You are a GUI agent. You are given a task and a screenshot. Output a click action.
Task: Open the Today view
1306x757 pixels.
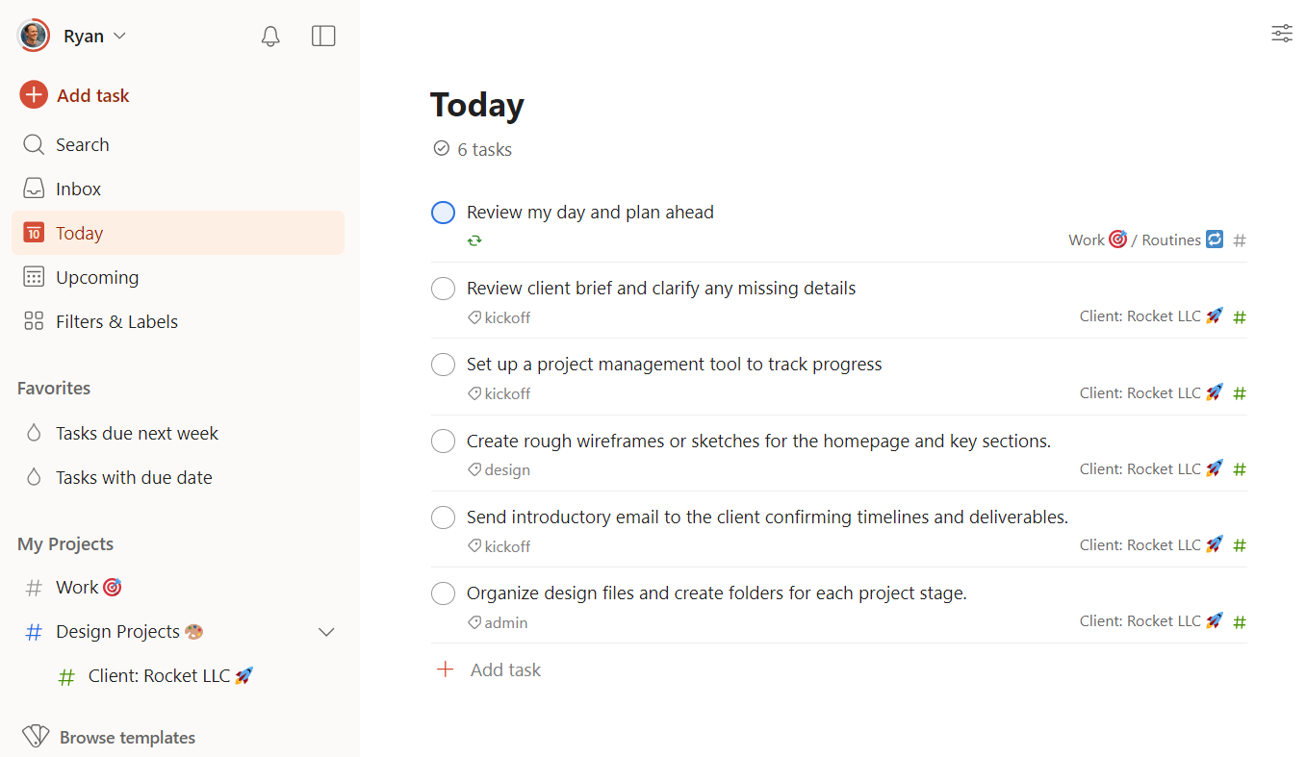[x=80, y=234]
